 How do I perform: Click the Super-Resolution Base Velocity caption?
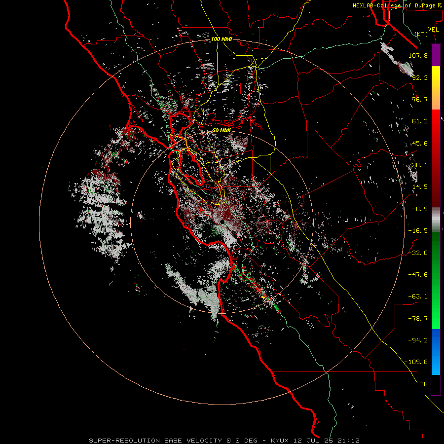click(224, 441)
